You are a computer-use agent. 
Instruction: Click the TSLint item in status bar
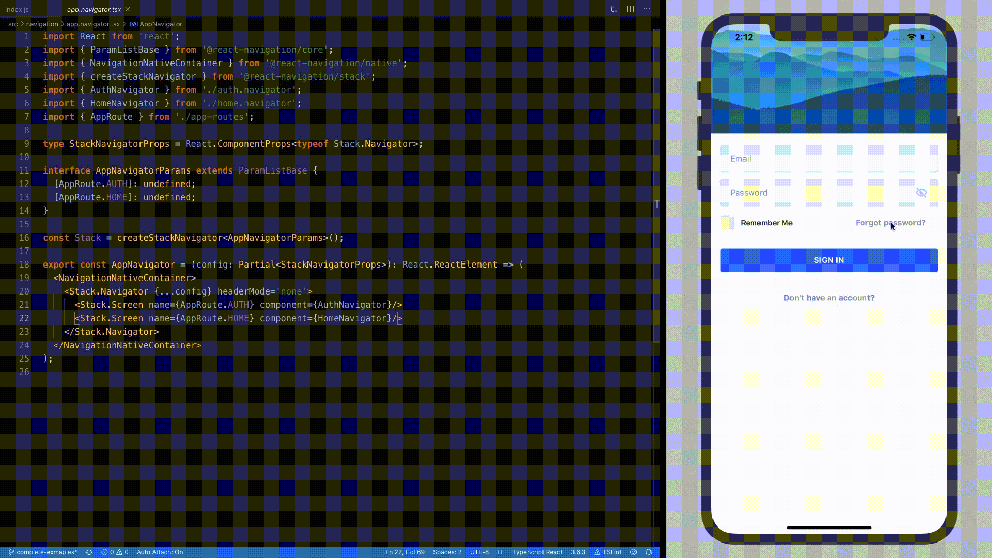click(609, 552)
